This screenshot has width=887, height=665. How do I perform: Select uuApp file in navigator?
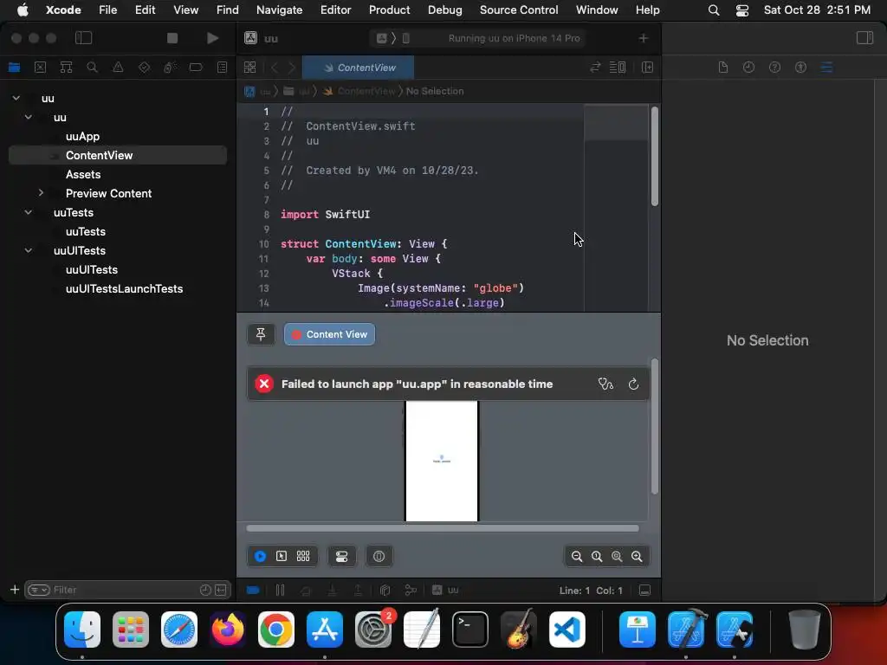tap(82, 136)
